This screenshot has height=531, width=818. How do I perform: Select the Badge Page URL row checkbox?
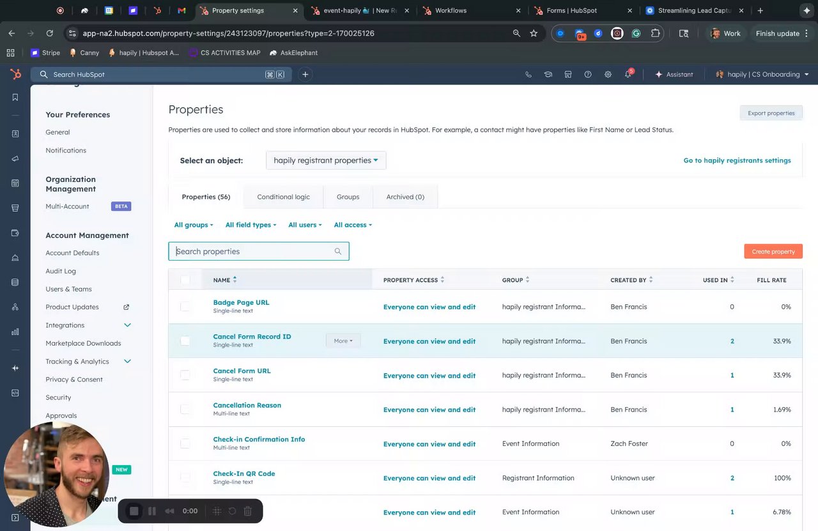pyautogui.click(x=185, y=307)
